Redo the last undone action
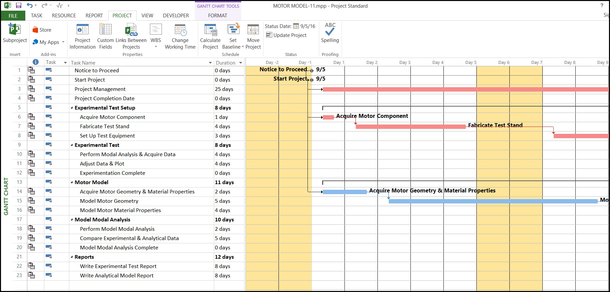The width and height of the screenshot is (610, 292). (44, 6)
